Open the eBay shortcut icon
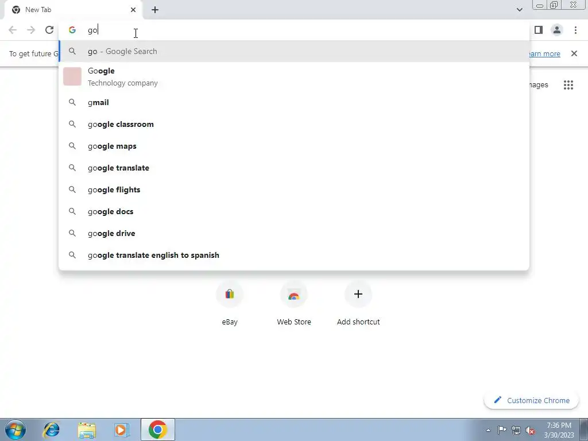Image resolution: width=588 pixels, height=441 pixels. pyautogui.click(x=230, y=295)
